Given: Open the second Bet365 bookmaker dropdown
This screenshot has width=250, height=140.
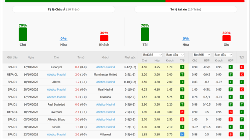Looking at the screenshot, I should pyautogui.click(x=202, y=55).
